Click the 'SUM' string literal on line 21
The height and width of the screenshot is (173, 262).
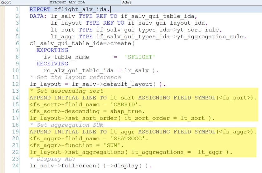tap(112, 145)
